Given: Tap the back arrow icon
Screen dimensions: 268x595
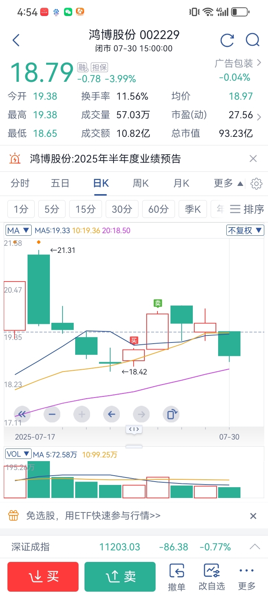Looking at the screenshot, I should (x=16, y=40).
